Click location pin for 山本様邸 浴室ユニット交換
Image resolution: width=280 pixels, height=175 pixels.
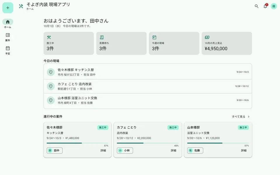[x=51, y=100]
